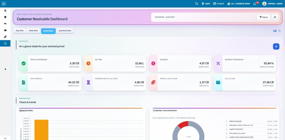Viewport: 285px width, 140px height.
Task: Open the database stack icon in sidebar
Action: tap(5, 17)
